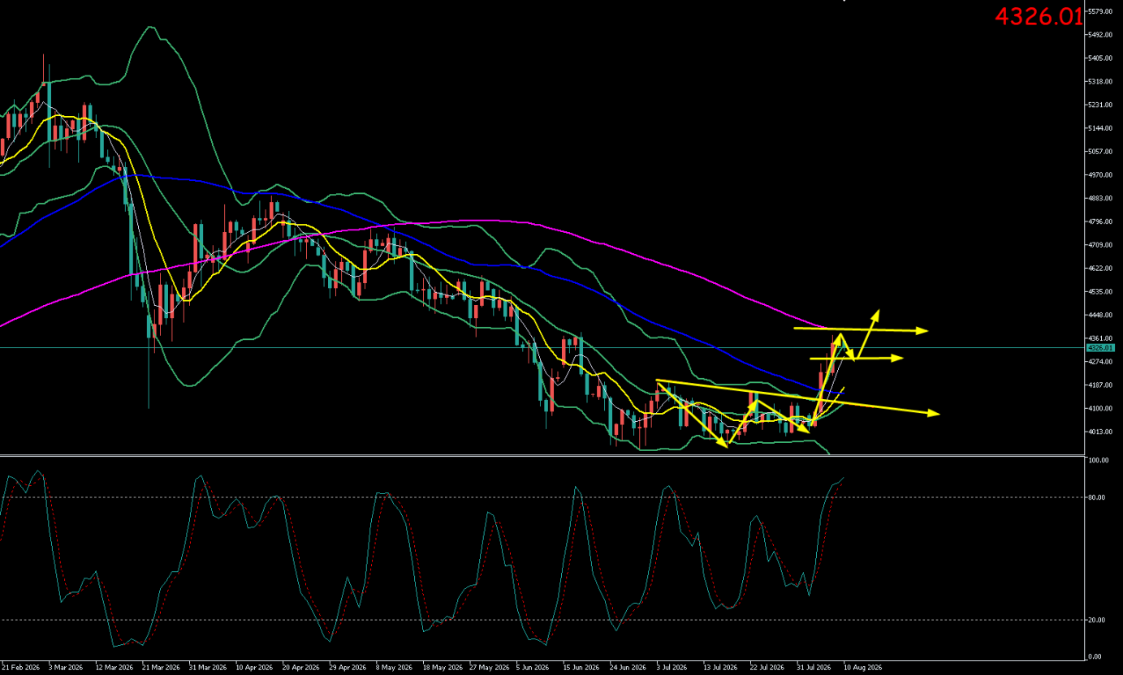Select the 80.00 overbought level label

[1098, 497]
